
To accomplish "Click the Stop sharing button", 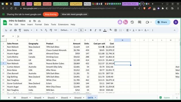I will pos(51,14).
